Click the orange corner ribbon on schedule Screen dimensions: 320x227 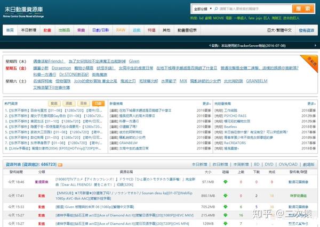coord(311,62)
